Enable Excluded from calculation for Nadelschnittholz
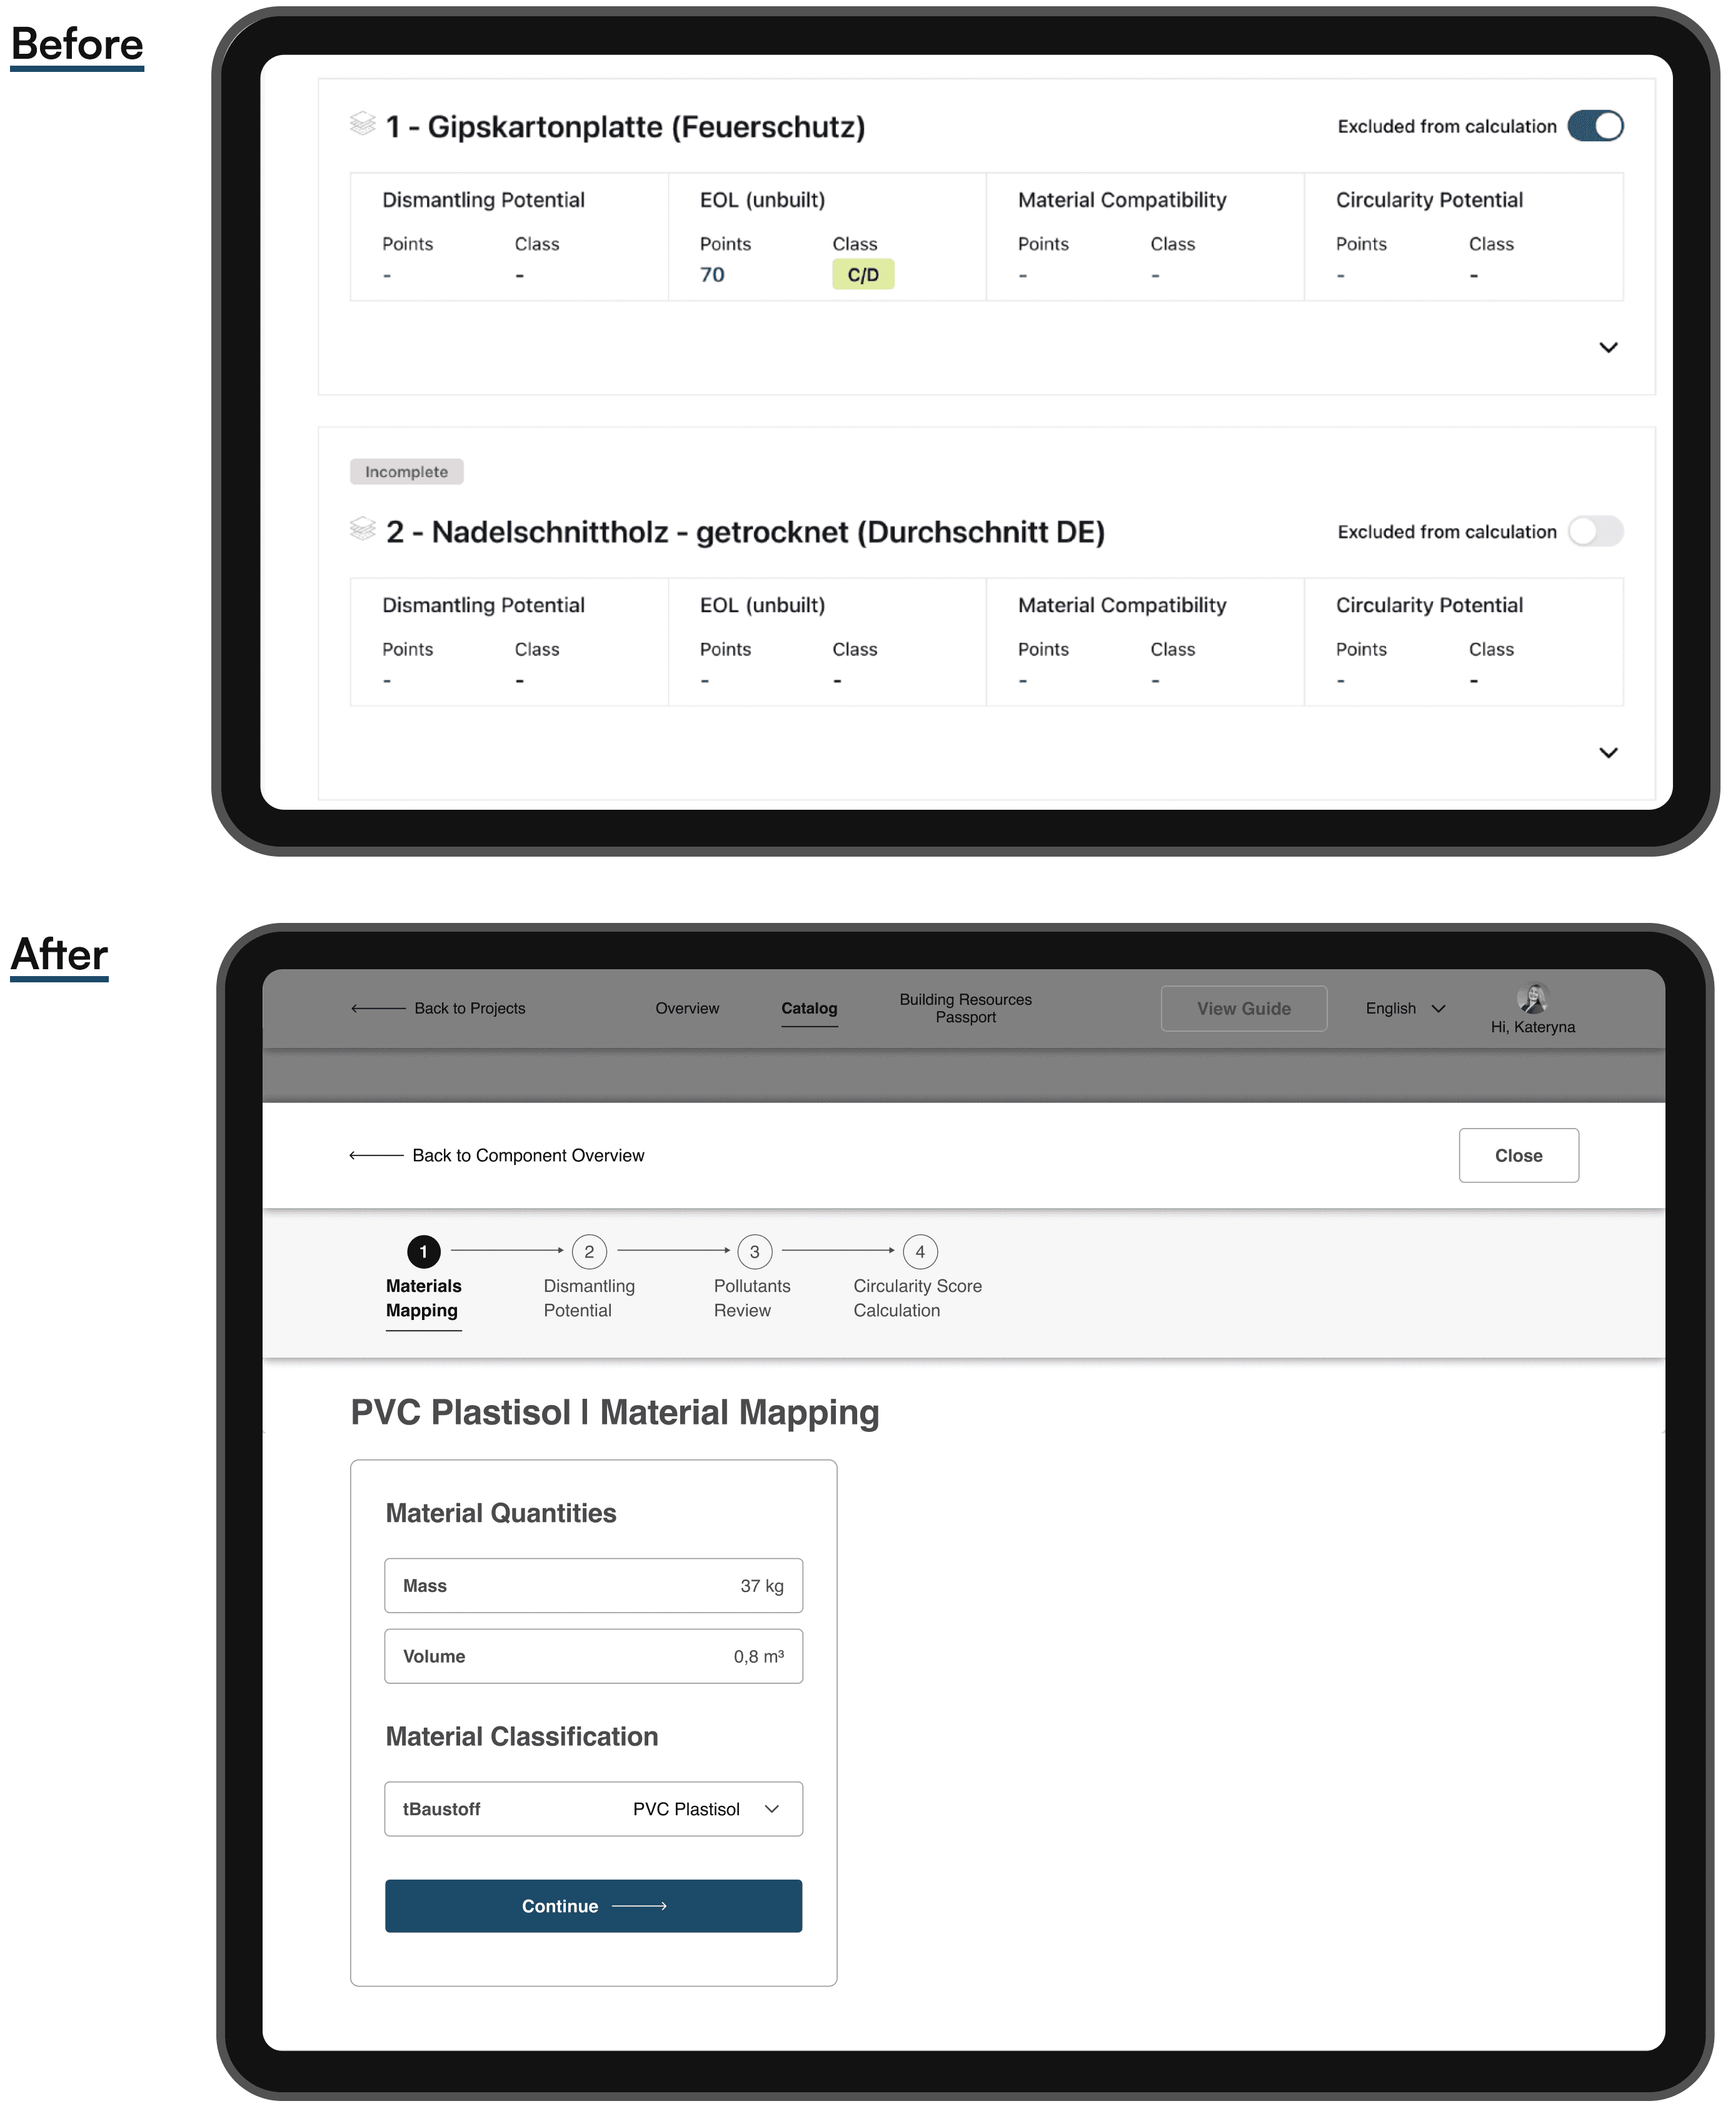This screenshot has width=1723, height=2106. tap(1595, 532)
